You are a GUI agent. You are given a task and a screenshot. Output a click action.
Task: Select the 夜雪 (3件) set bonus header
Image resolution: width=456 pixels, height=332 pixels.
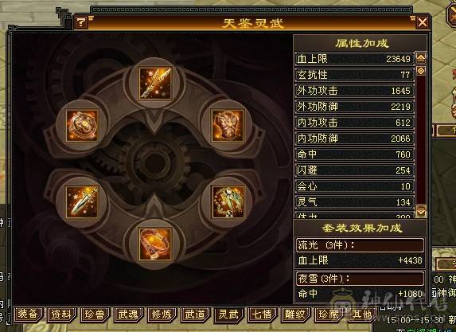coord(360,279)
